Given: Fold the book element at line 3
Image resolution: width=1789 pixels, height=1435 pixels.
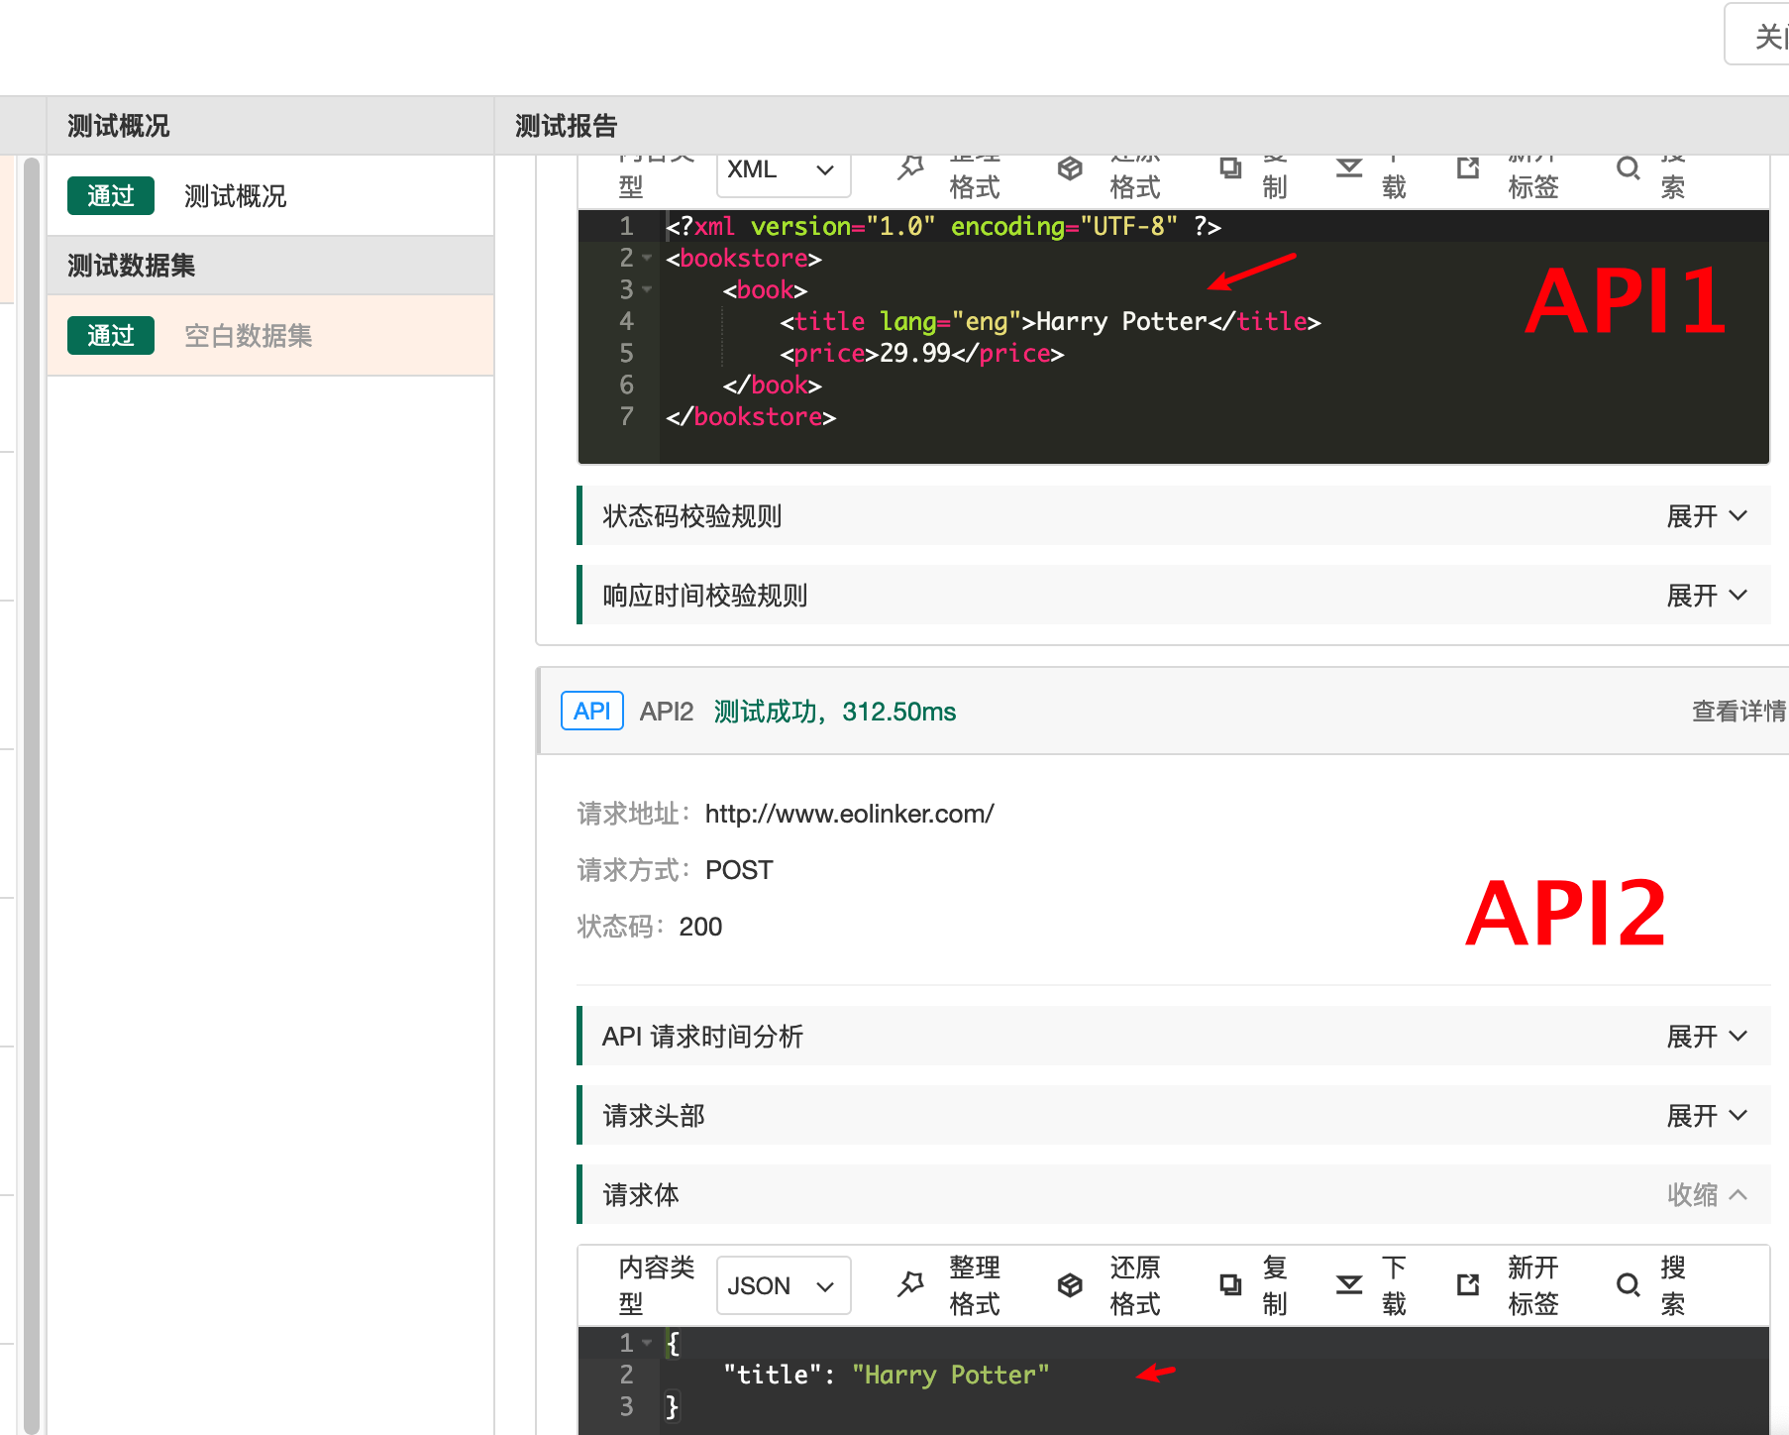Looking at the screenshot, I should [647, 290].
